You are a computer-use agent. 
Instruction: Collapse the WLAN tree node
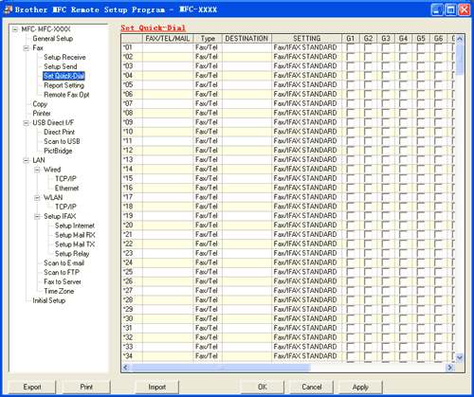pyautogui.click(x=37, y=198)
